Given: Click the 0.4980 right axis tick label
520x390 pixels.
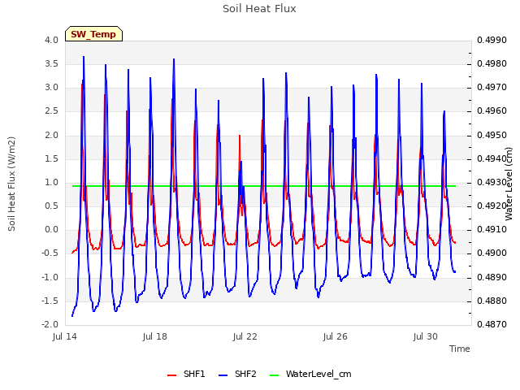Looking at the screenshot, I should (492, 63).
